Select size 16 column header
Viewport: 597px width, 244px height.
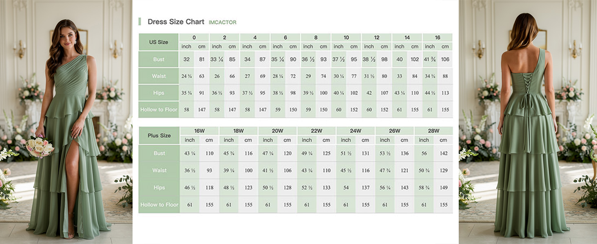click(x=438, y=37)
